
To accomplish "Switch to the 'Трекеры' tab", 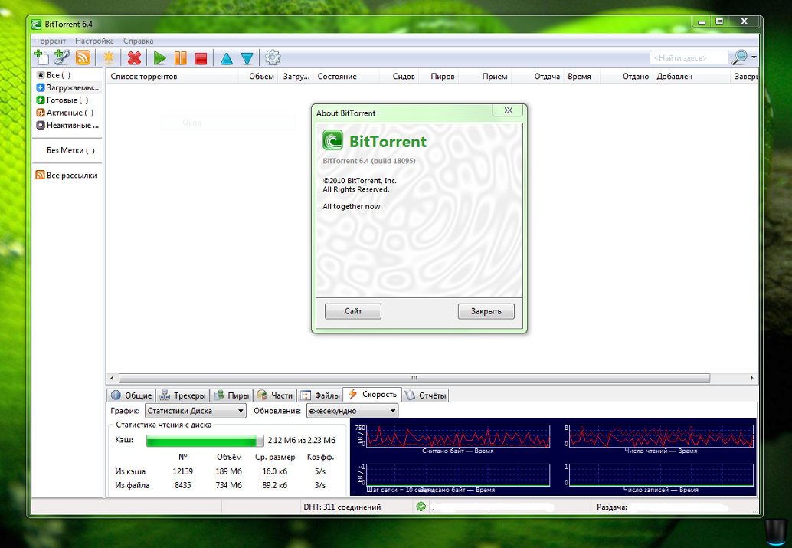I will [x=183, y=395].
